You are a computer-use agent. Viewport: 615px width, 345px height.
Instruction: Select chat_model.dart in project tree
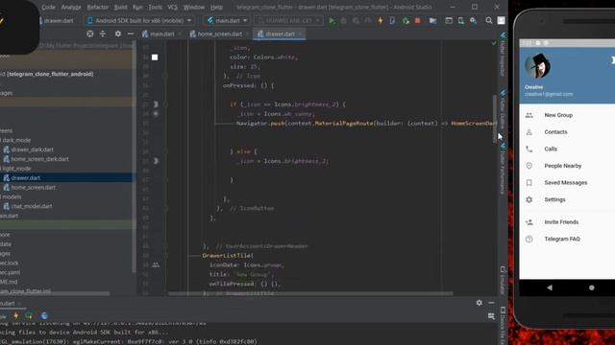click(32, 206)
